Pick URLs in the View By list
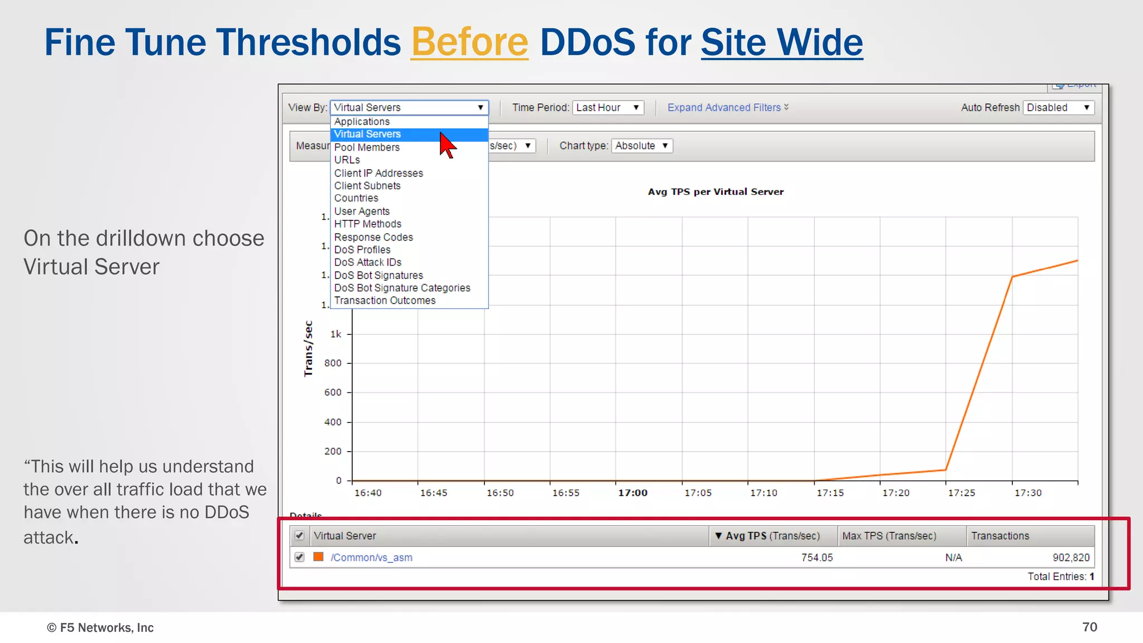1143x643 pixels. pyautogui.click(x=409, y=160)
